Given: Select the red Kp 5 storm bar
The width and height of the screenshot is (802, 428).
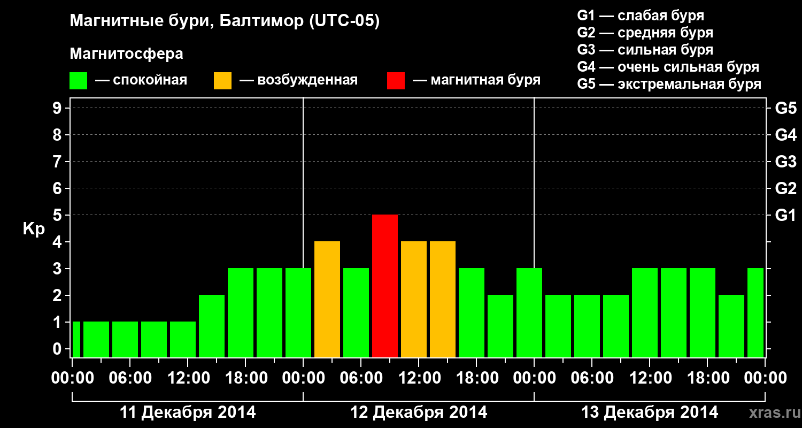Looking at the screenshot, I should click(x=385, y=286).
